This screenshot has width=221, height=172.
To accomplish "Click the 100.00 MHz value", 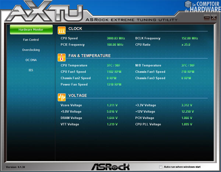I will (115, 44).
